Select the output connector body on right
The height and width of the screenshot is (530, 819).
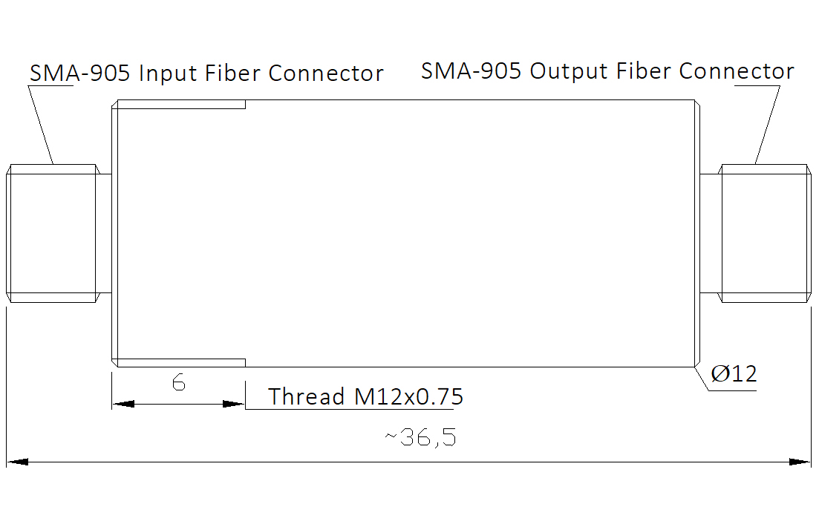pos(765,233)
